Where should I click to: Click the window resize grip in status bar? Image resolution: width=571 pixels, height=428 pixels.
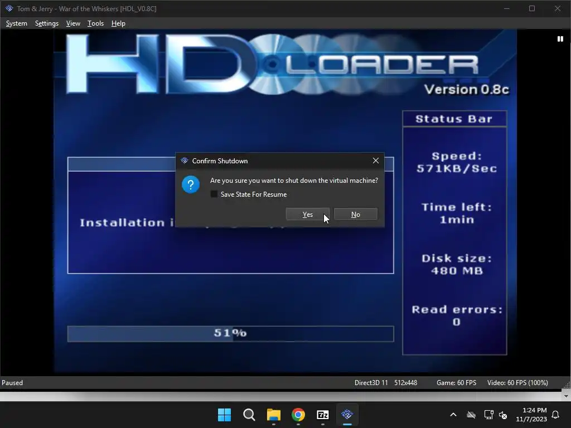pyautogui.click(x=567, y=386)
